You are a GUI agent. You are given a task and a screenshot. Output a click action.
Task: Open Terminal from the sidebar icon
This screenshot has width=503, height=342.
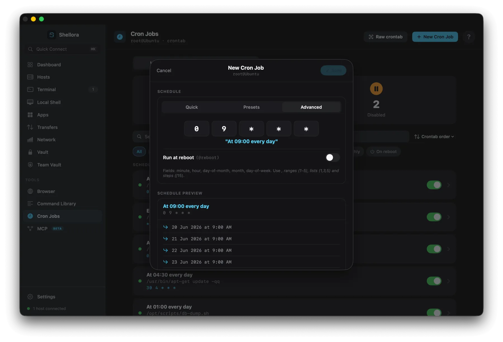(x=30, y=90)
